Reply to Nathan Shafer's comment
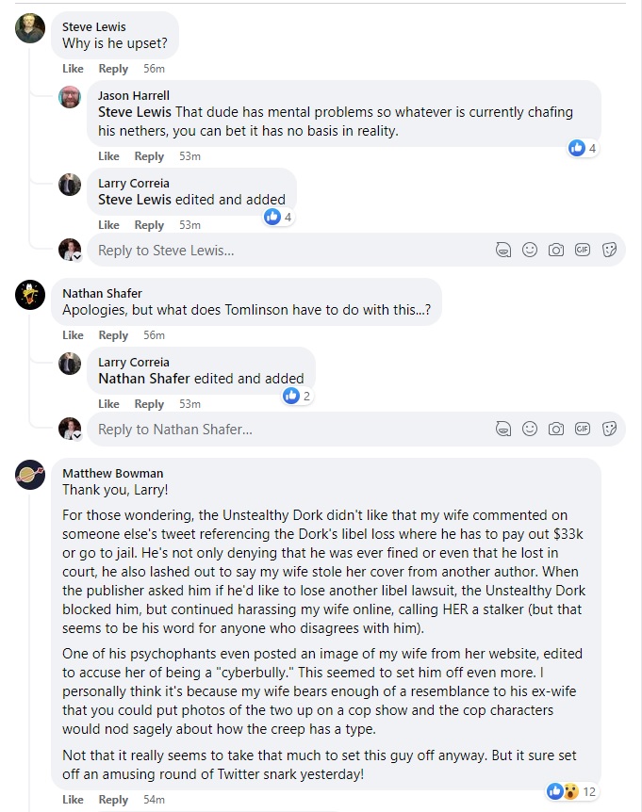The width and height of the screenshot is (642, 812). coord(113,335)
